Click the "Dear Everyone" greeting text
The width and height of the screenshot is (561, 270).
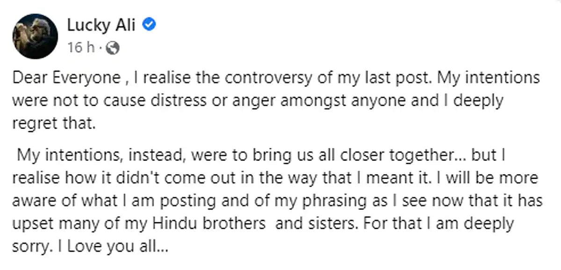(66, 78)
